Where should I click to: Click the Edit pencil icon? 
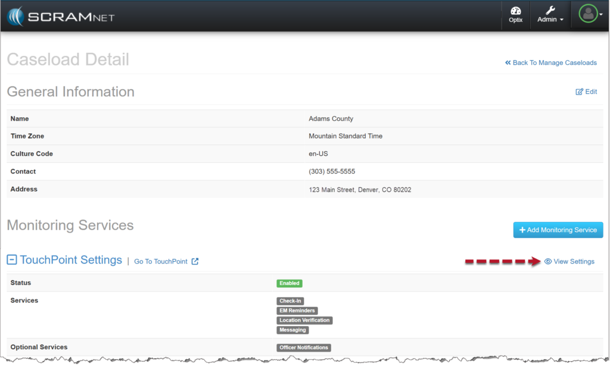(x=579, y=92)
